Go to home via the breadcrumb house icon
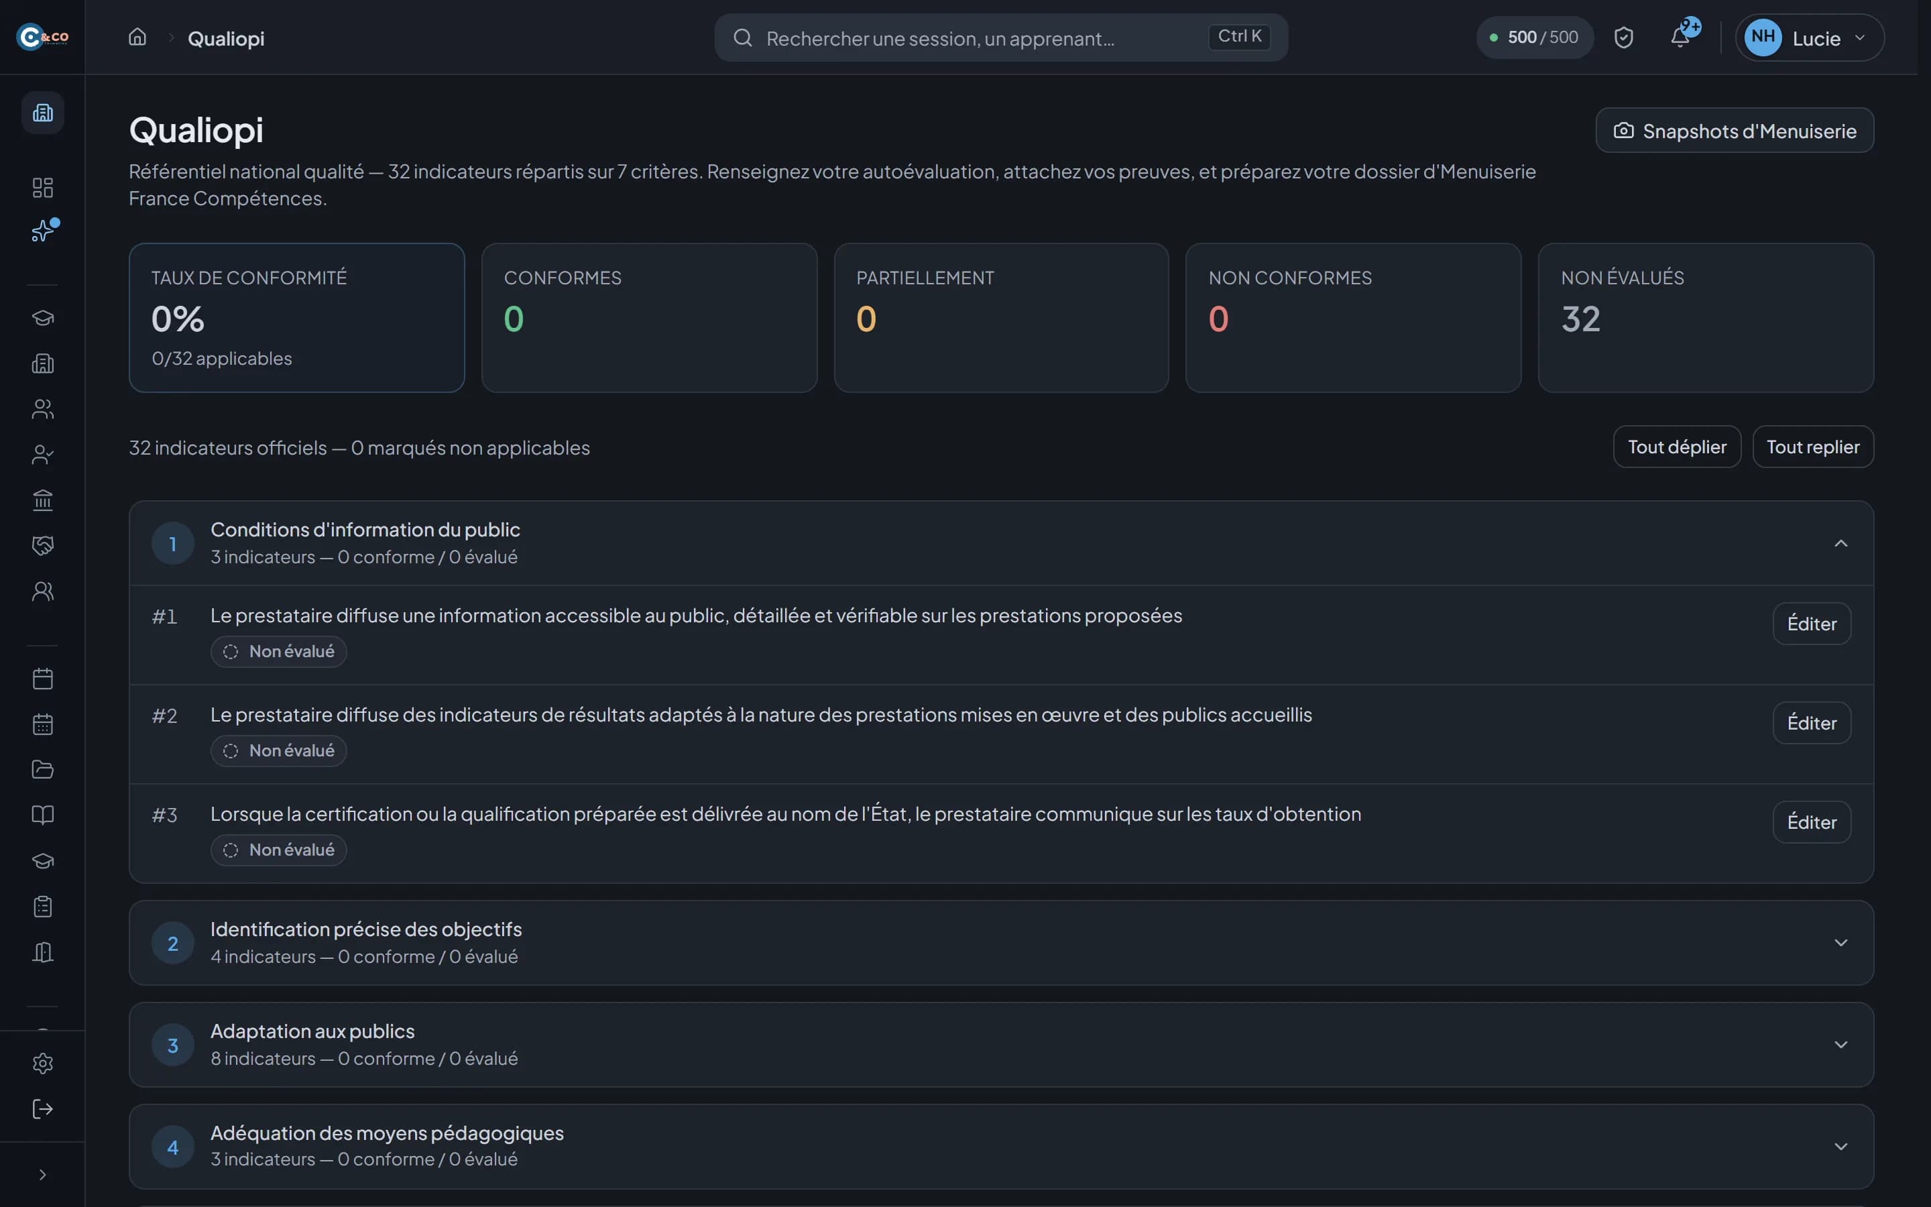 tap(137, 38)
